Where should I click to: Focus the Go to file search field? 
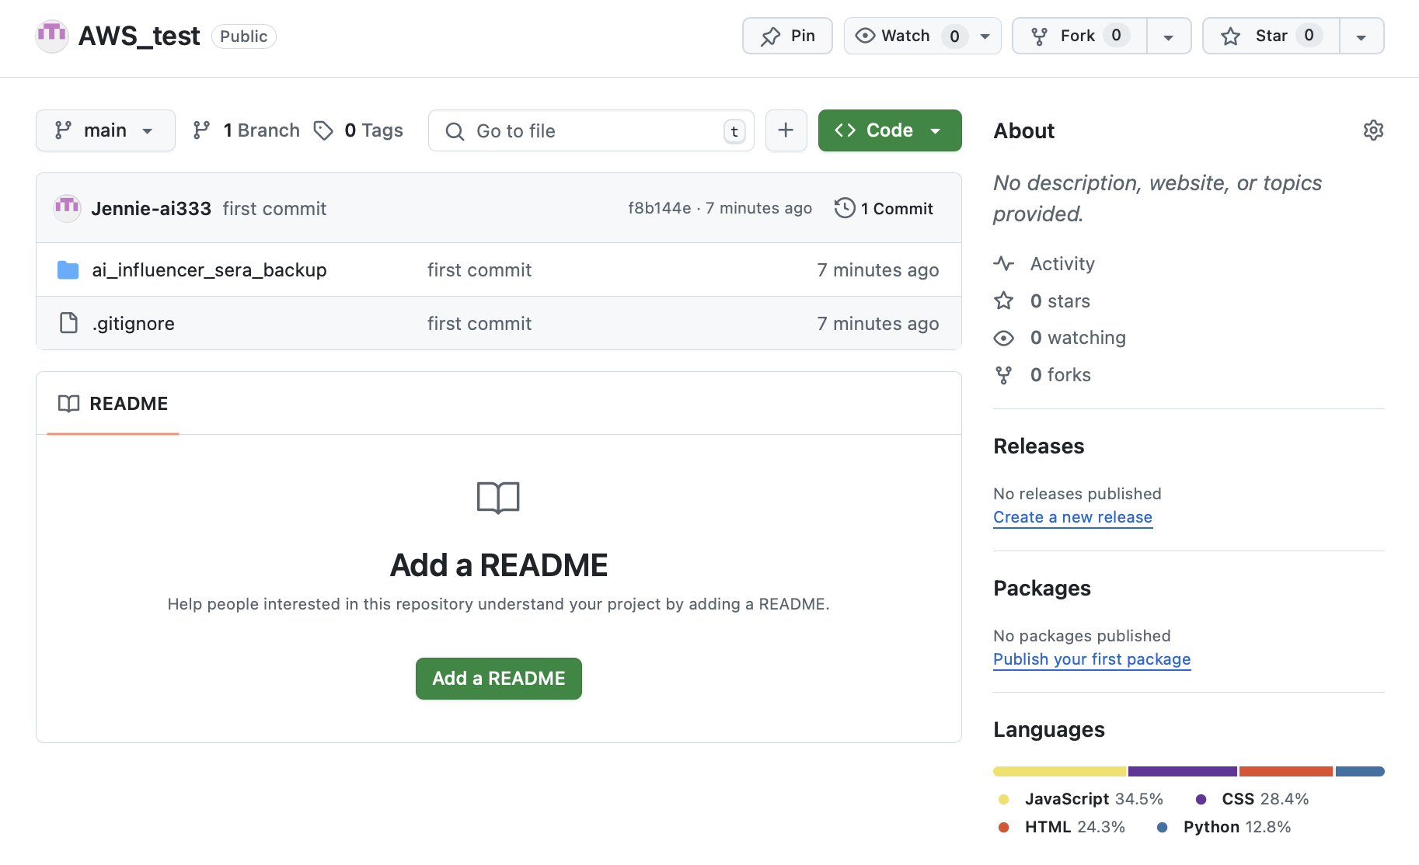[x=591, y=130]
